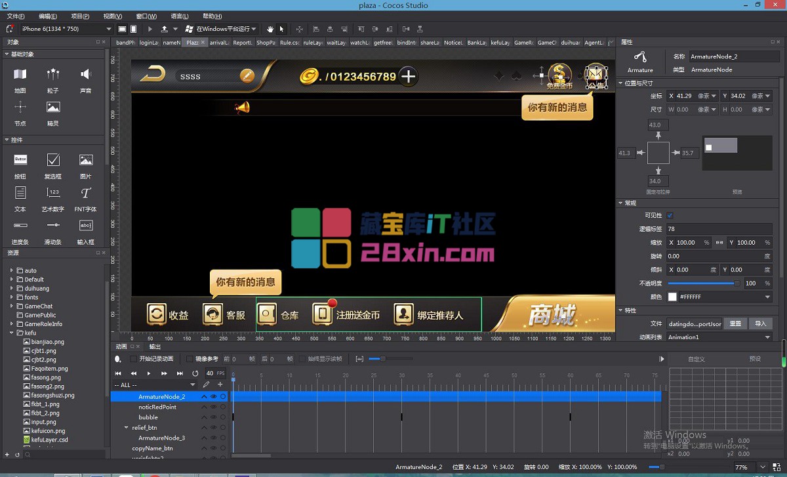Collapse the relief_btn timeline node
The image size is (787, 477).
[x=126, y=428]
